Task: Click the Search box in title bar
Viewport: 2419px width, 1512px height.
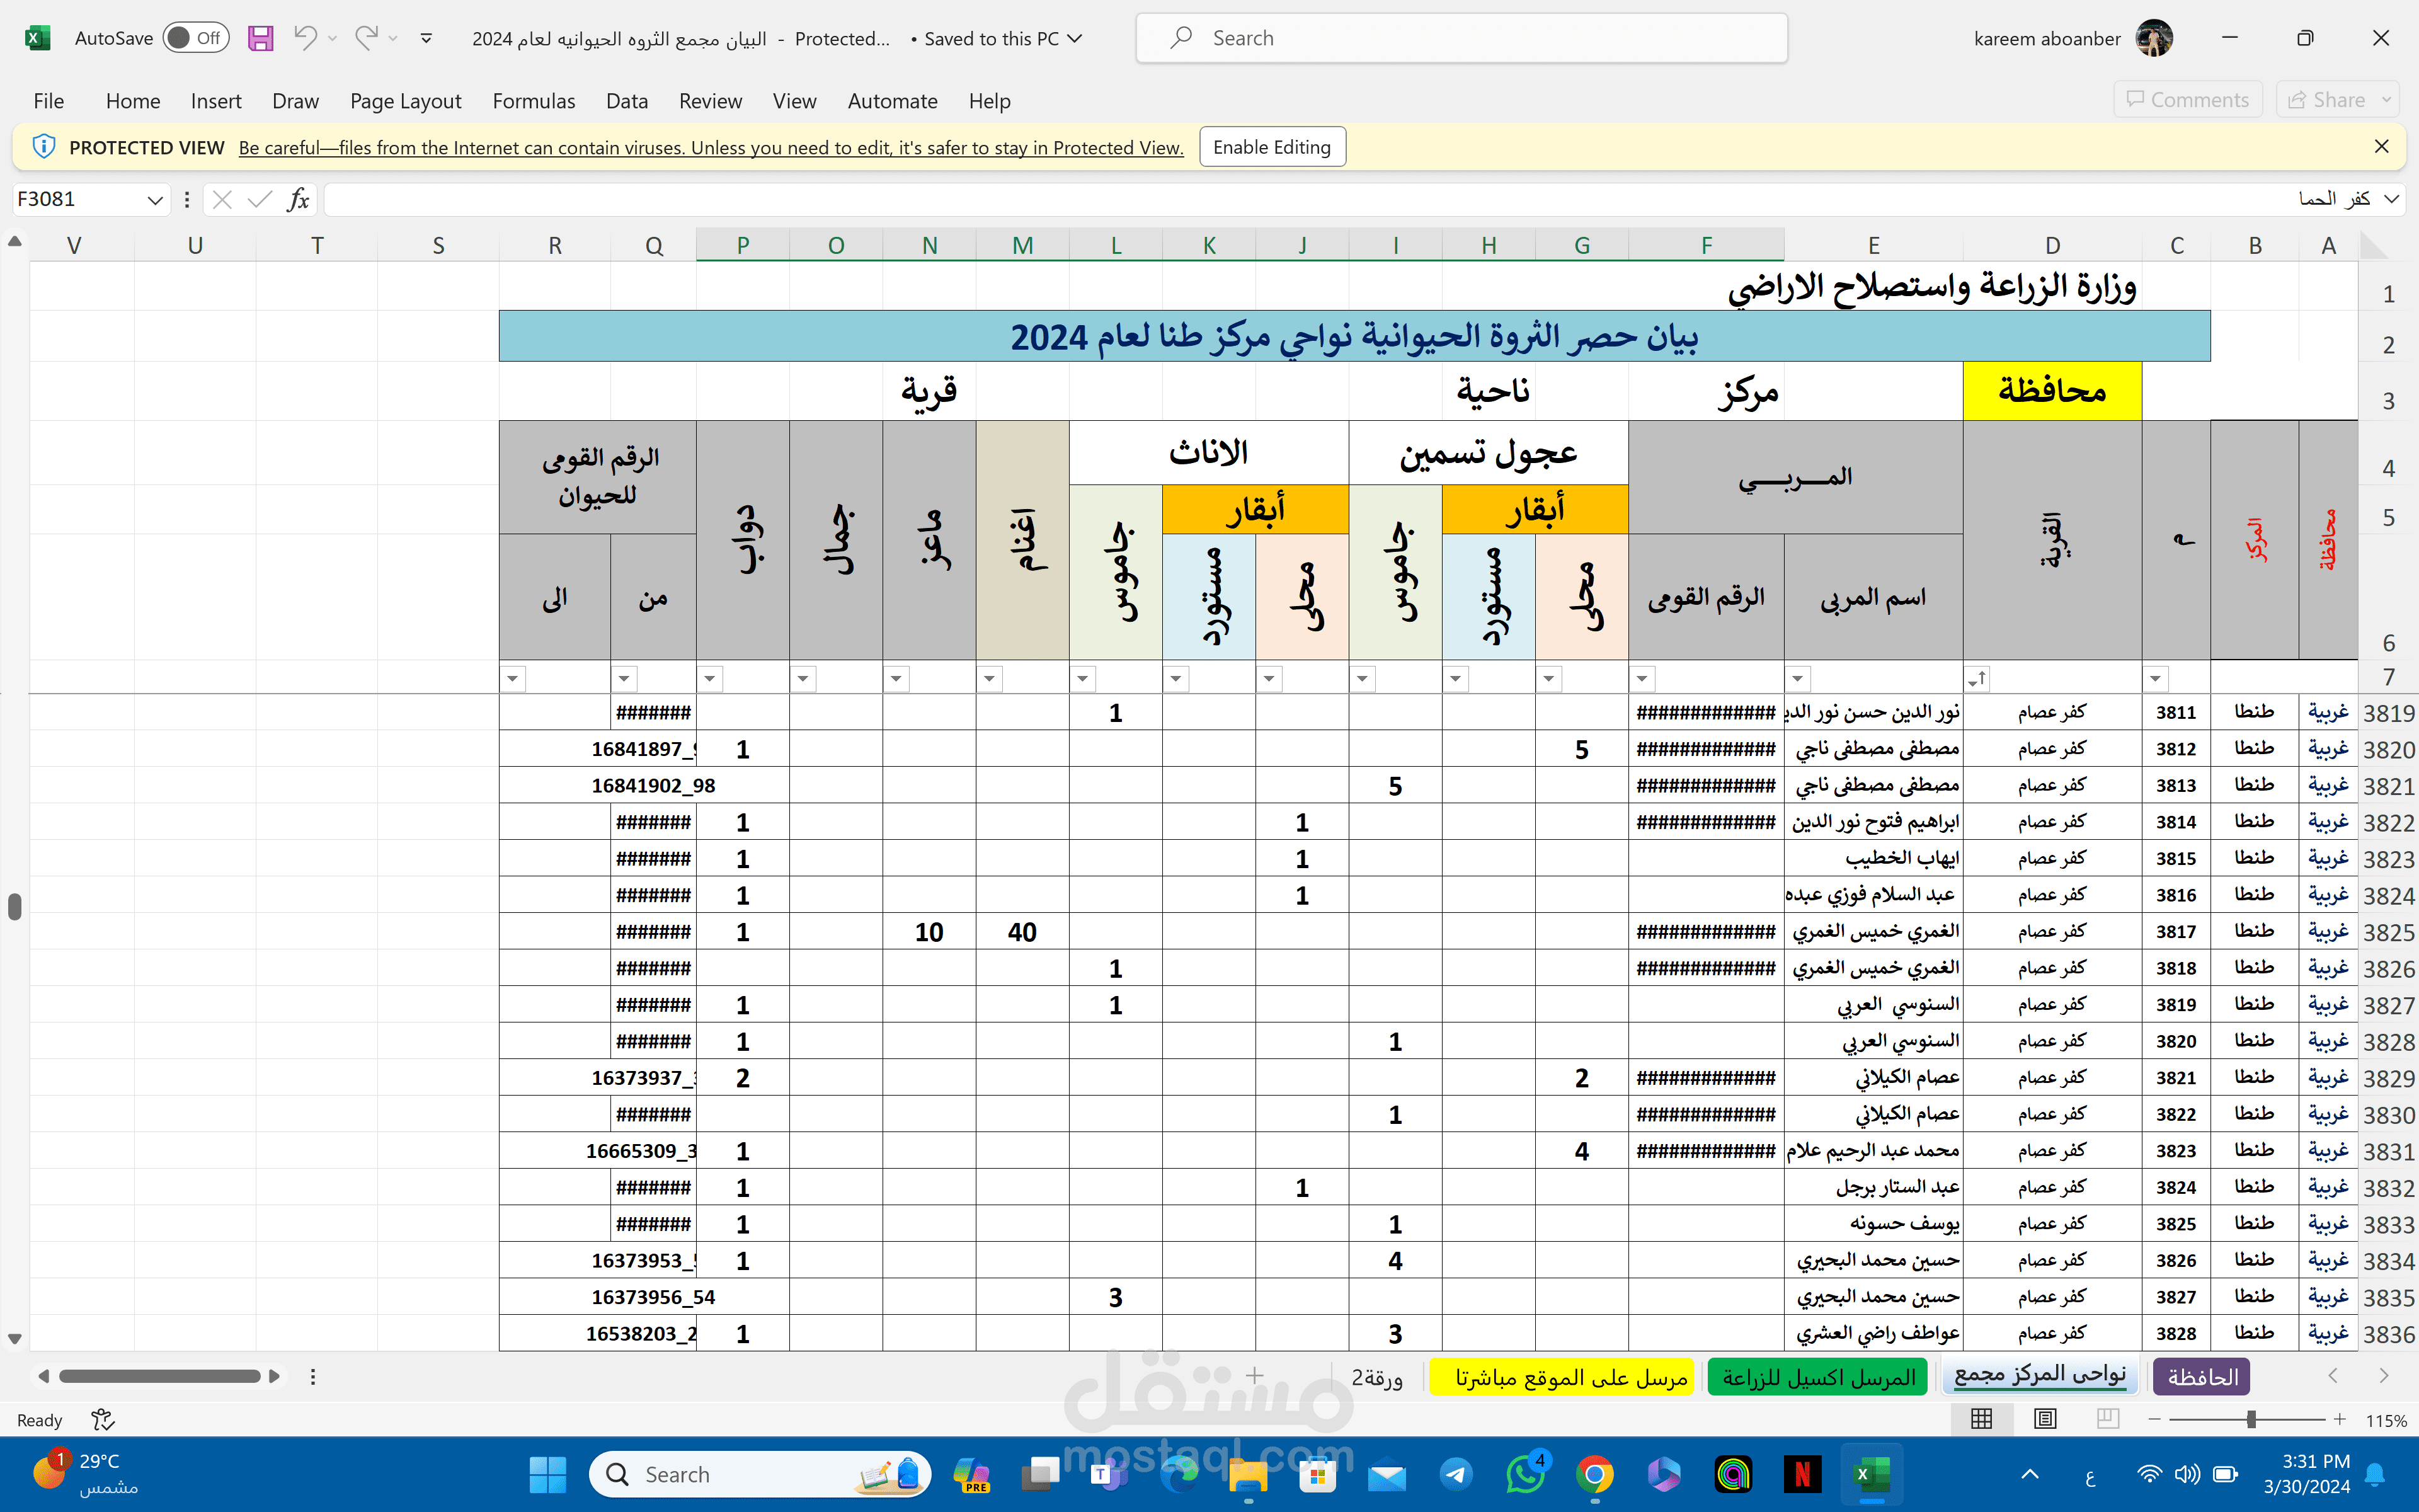Action: click(x=1461, y=38)
